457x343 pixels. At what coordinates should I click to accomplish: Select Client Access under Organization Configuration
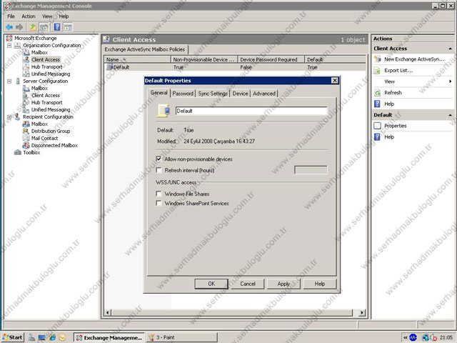coord(46,59)
